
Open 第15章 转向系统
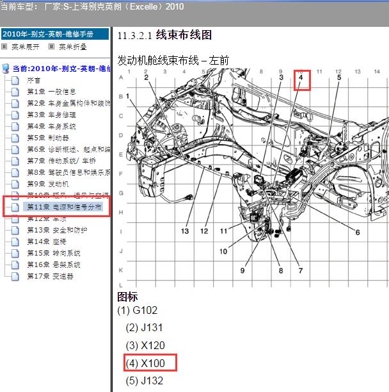click(x=54, y=253)
